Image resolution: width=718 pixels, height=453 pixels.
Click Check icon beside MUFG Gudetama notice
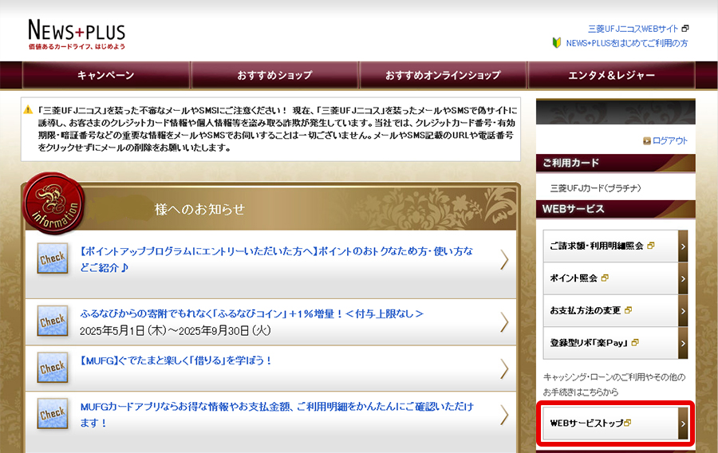click(53, 368)
